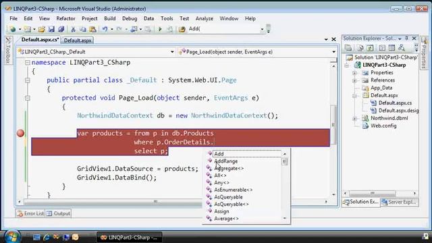Switch to the Default.aspx tab

point(78,40)
